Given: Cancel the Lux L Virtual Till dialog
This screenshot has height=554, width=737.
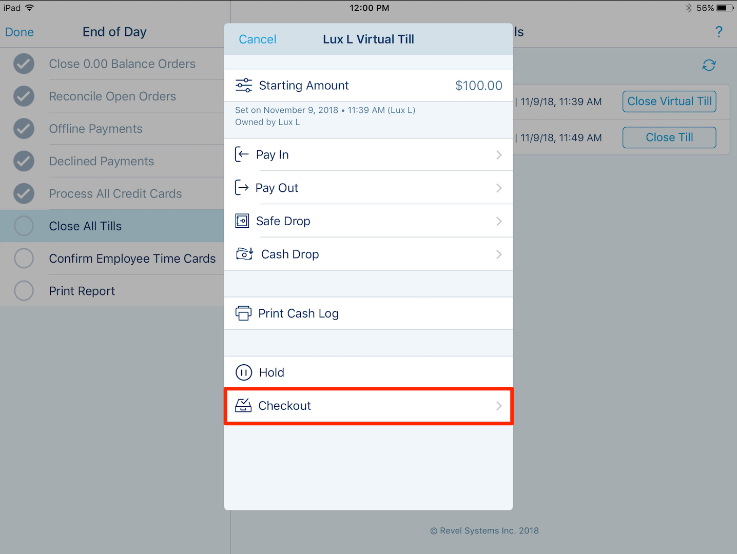Looking at the screenshot, I should [257, 39].
